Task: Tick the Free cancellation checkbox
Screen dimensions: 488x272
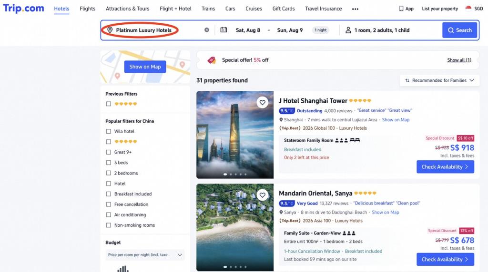Action: click(x=108, y=204)
